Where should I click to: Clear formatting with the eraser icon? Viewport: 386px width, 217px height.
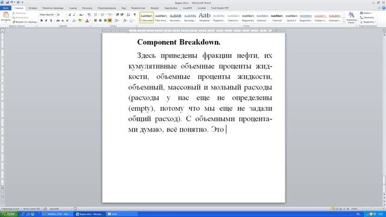click(x=89, y=14)
